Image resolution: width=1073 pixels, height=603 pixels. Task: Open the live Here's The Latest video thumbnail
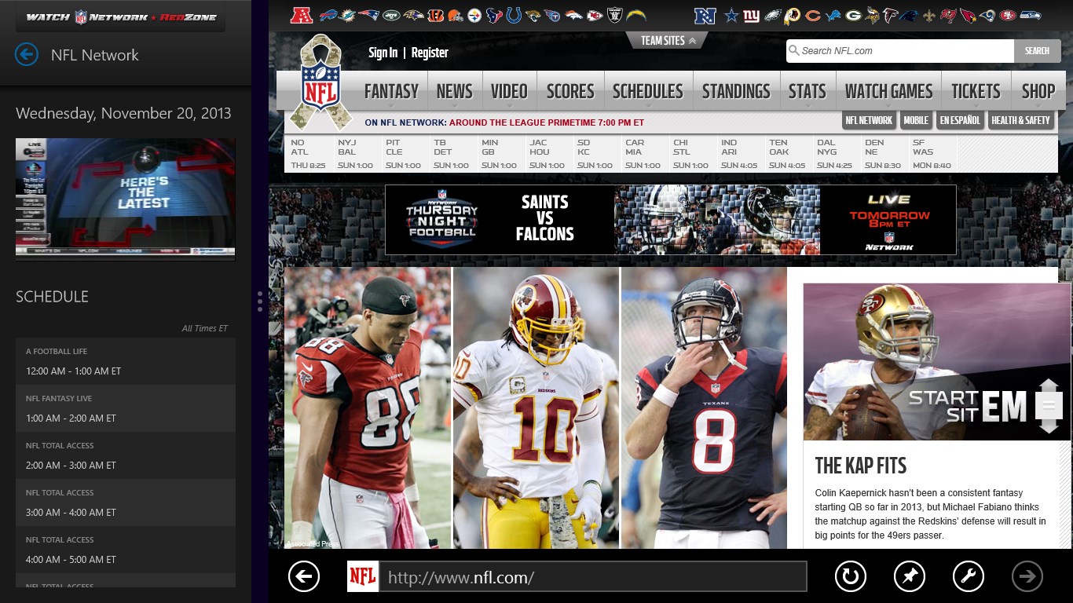[125, 197]
